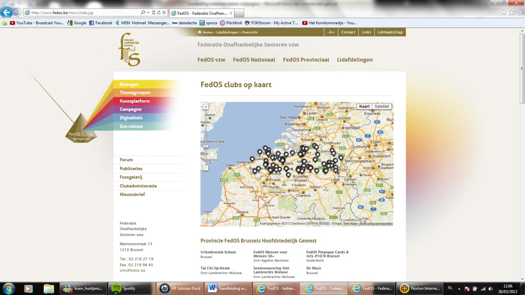The height and width of the screenshot is (295, 525).
Task: Zoom out with the map minus button
Action: click(206, 168)
